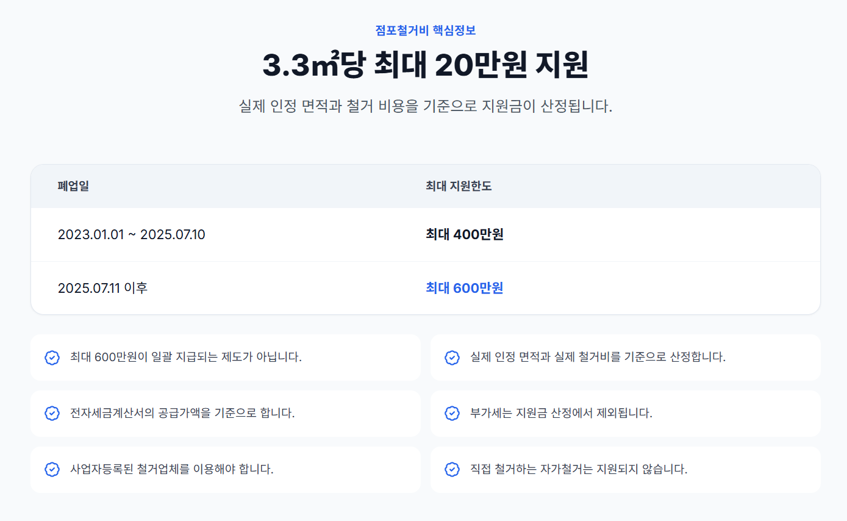Click the 실제 인정 면적과 철거 비용을 subtitle
This screenshot has width=847, height=521.
(426, 107)
